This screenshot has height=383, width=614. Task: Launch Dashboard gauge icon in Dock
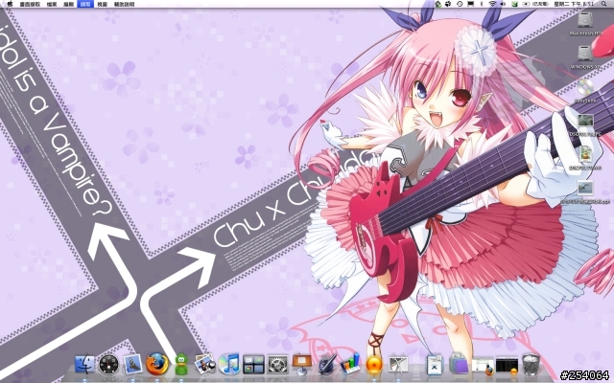click(108, 365)
